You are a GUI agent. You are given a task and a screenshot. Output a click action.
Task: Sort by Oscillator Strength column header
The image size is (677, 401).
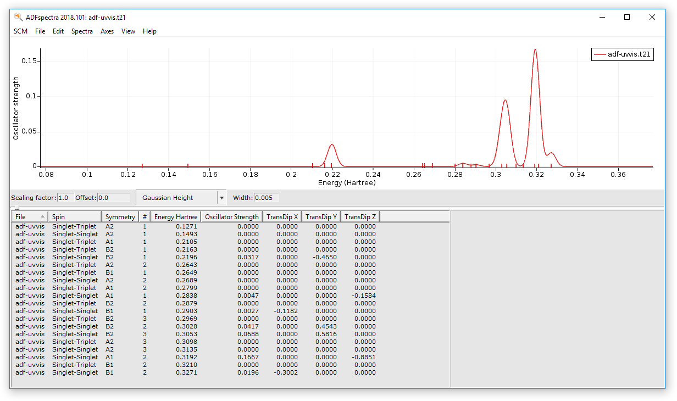pyautogui.click(x=231, y=217)
